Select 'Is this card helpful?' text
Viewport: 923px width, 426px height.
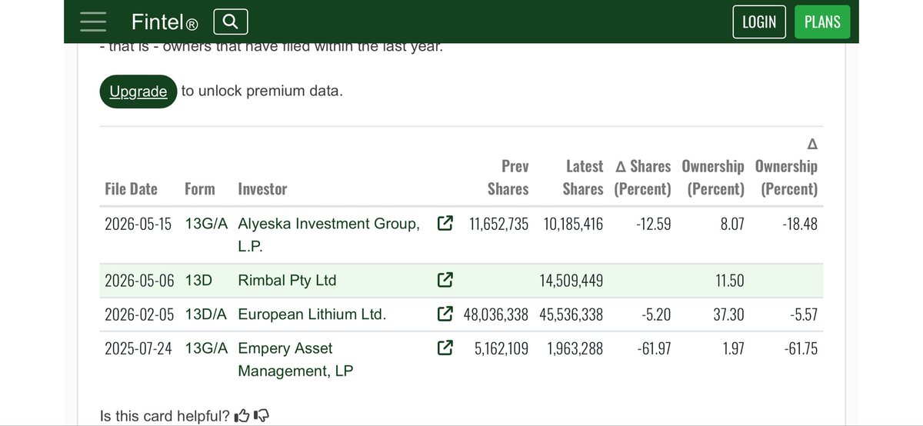[x=165, y=417]
